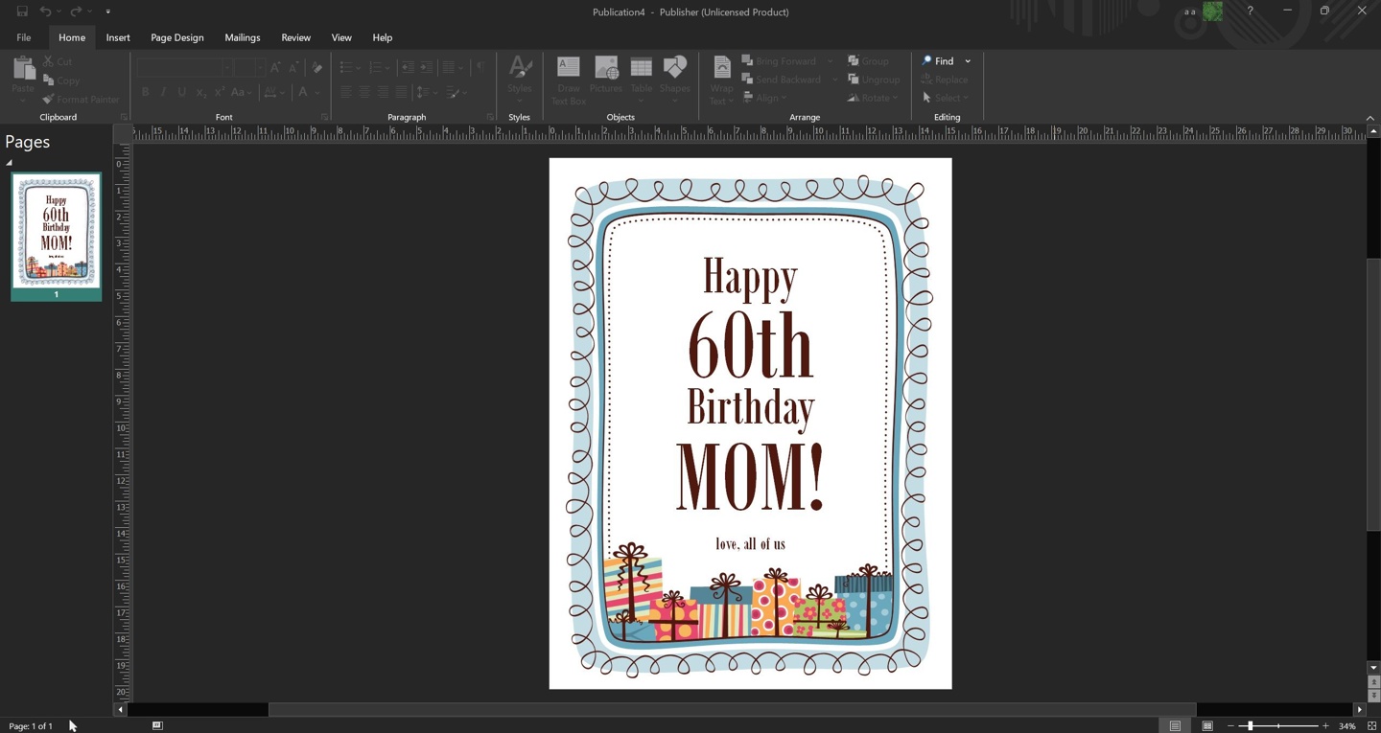Screen dimensions: 1381x733
Task: Open the Page Design tab
Action: [176, 37]
